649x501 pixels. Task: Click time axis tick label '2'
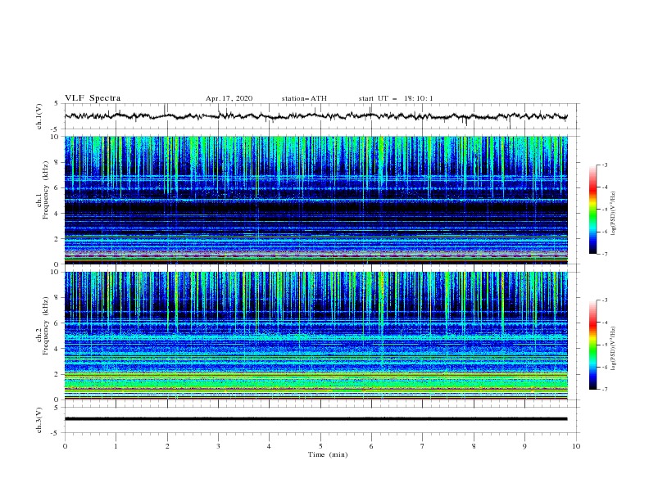167,446
